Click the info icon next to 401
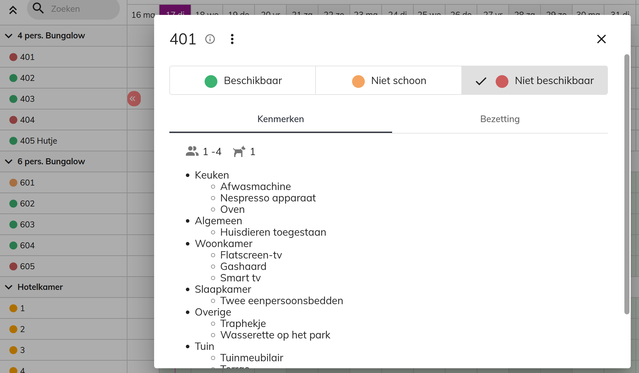The width and height of the screenshot is (639, 373). click(x=210, y=39)
